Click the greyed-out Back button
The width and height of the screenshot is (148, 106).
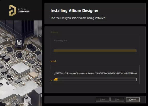[103, 100]
